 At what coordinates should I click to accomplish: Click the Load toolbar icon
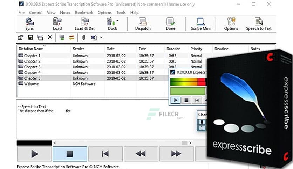coord(57,24)
